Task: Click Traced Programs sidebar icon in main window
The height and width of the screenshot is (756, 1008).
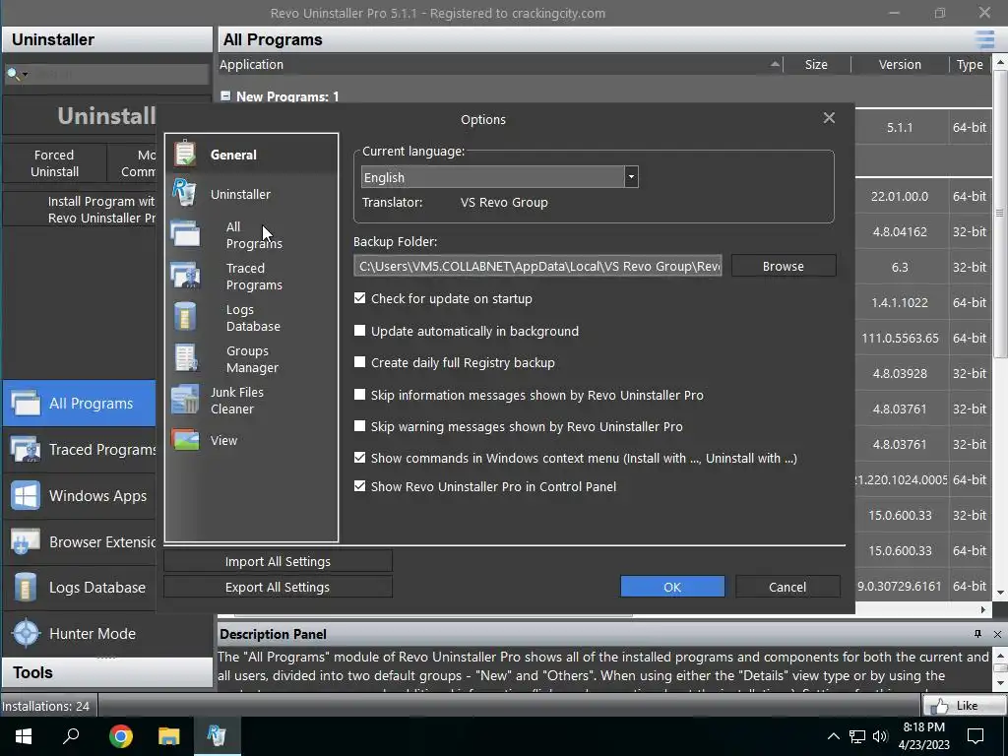Action: pos(26,449)
